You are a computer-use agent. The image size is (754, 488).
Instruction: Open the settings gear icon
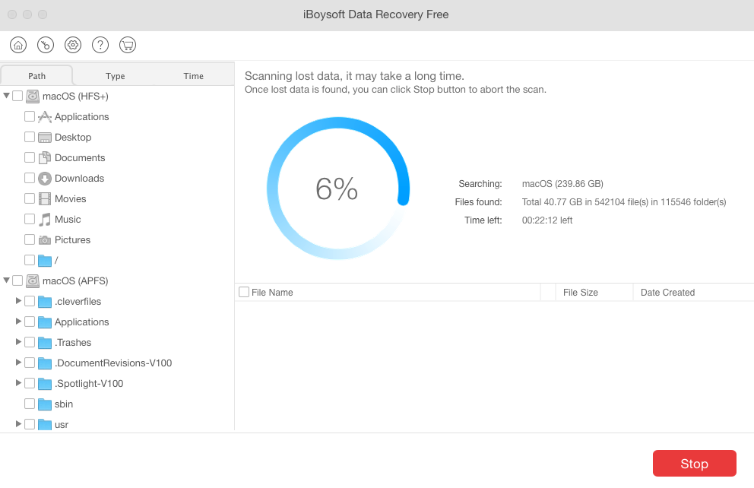point(73,45)
